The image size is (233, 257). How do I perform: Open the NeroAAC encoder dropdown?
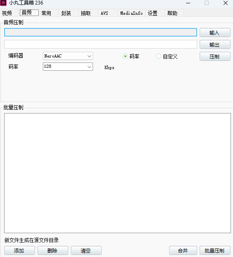tap(68, 56)
